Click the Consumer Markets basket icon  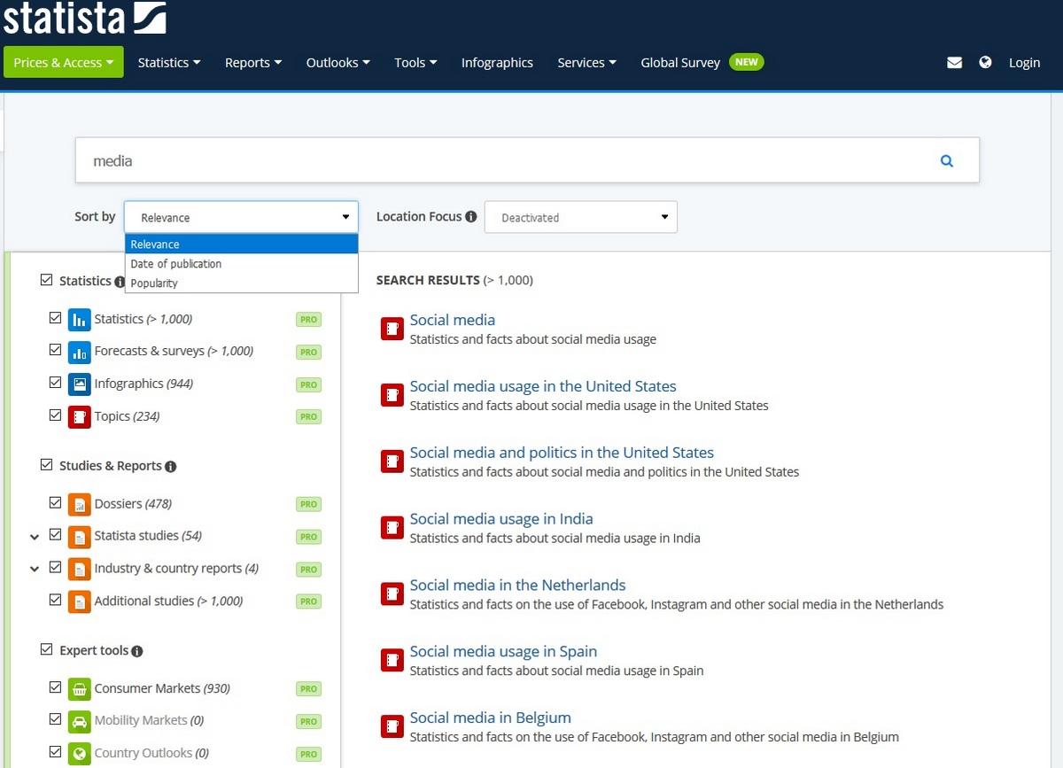(80, 689)
